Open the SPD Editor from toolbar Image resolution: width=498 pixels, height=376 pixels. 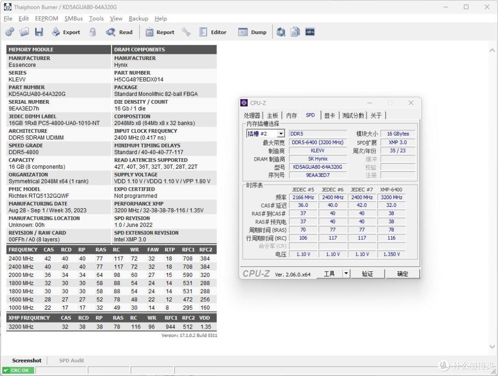[x=213, y=32]
